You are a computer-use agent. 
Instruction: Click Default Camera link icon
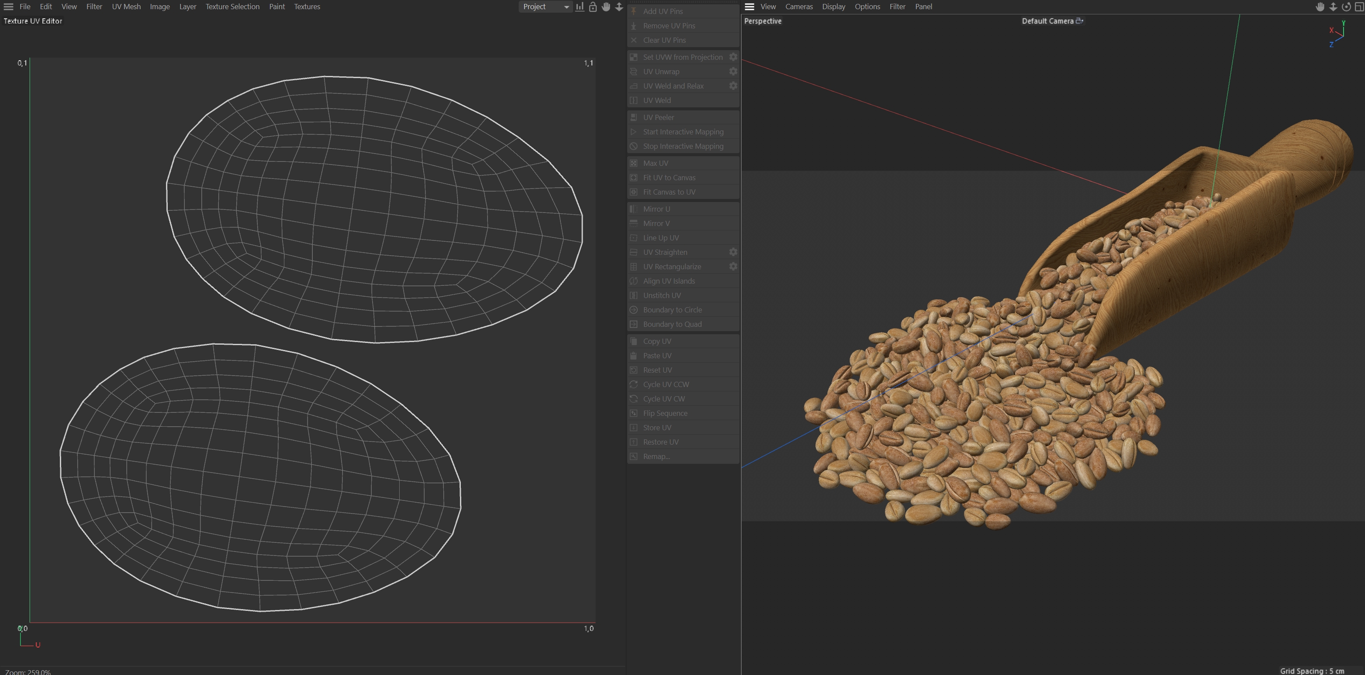coord(1079,21)
